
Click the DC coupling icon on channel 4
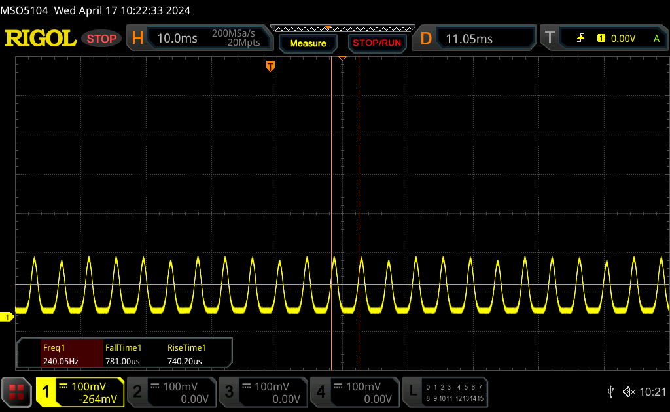(338, 386)
